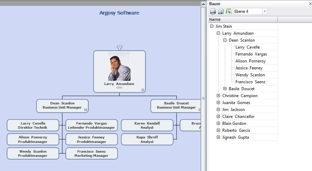Expand Jim Jackson tree node
Screen dimensions: 312x171
click(218, 109)
